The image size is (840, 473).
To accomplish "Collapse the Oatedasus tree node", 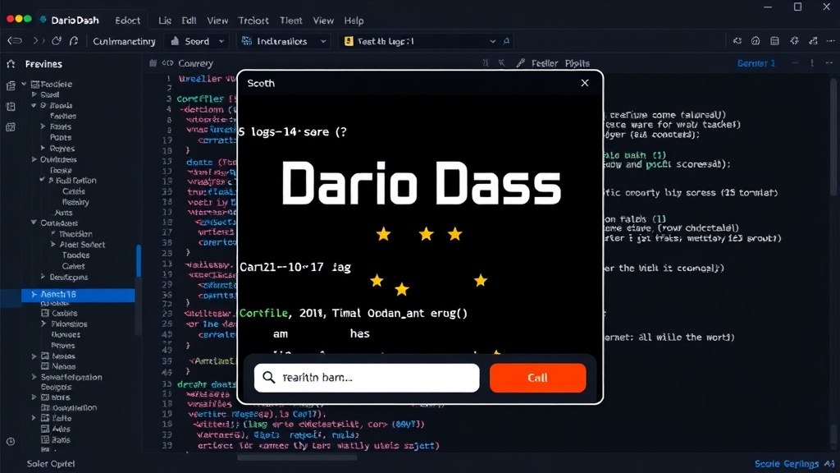I will point(34,223).
